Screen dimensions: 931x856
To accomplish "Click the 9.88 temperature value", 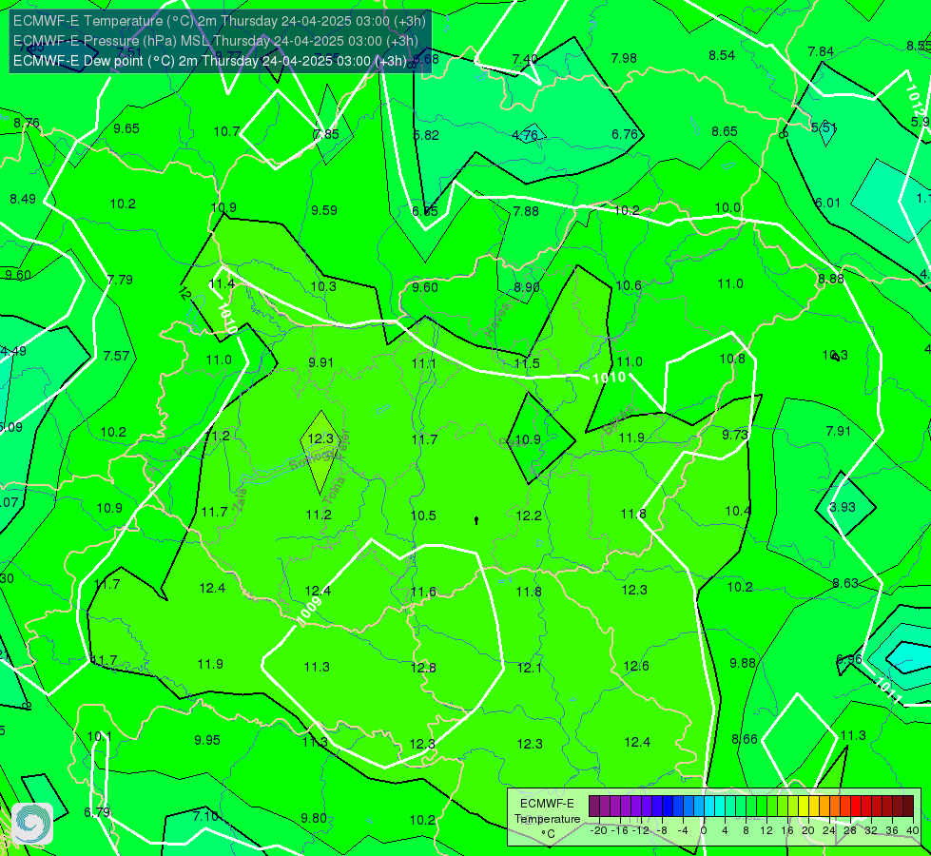I will [x=743, y=663].
